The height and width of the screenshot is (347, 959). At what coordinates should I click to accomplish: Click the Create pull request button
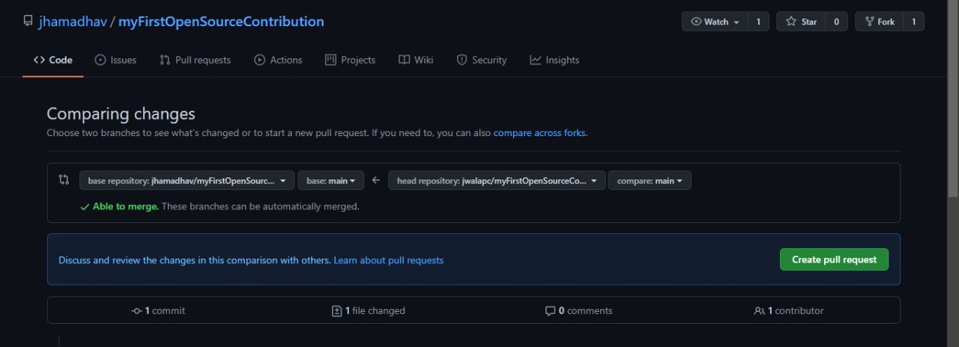click(834, 260)
